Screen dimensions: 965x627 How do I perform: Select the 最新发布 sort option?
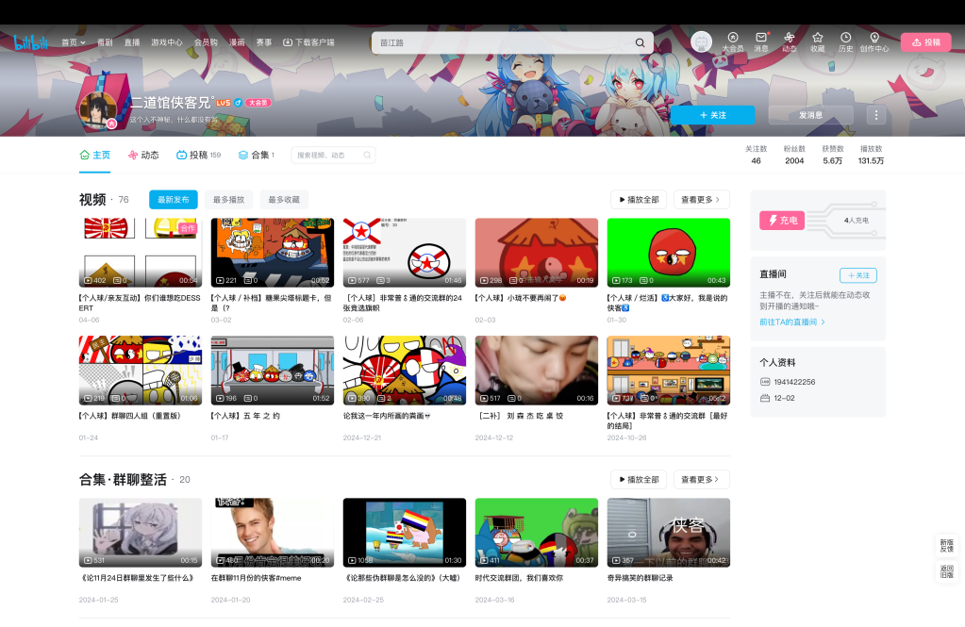(x=174, y=200)
